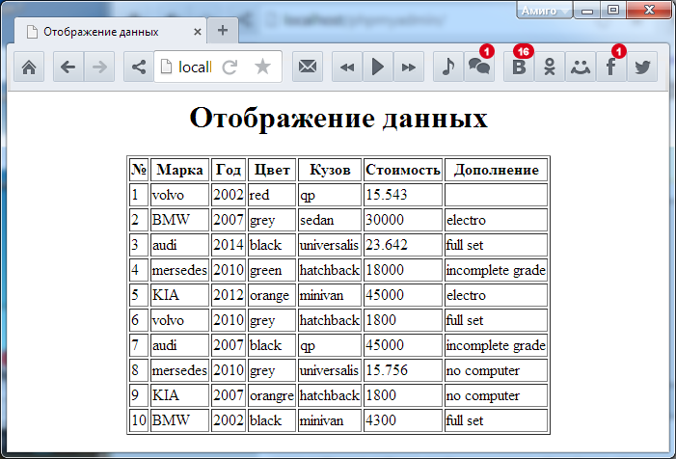Screen dimensions: 676x459
Task: Skip to the previous track
Action: pyautogui.click(x=347, y=67)
